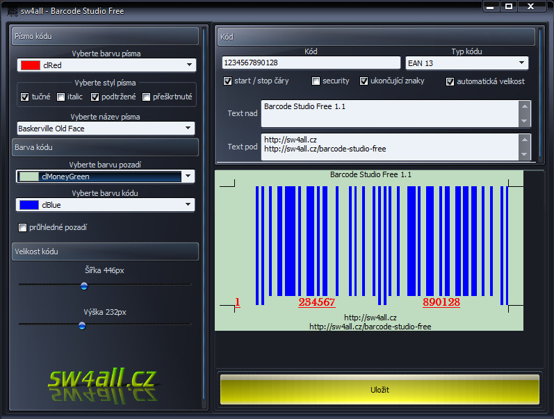The image size is (554, 419).
Task: Click the application icon in the title bar
Action: pyautogui.click(x=13, y=11)
